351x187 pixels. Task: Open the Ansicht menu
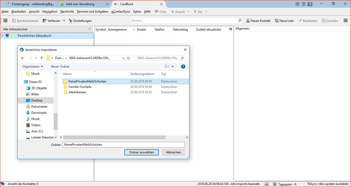(34, 12)
